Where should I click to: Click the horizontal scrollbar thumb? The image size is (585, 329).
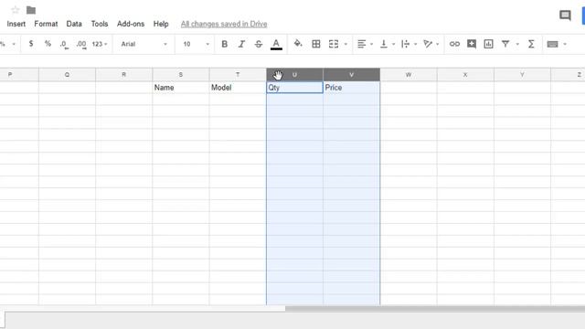tap(435, 309)
